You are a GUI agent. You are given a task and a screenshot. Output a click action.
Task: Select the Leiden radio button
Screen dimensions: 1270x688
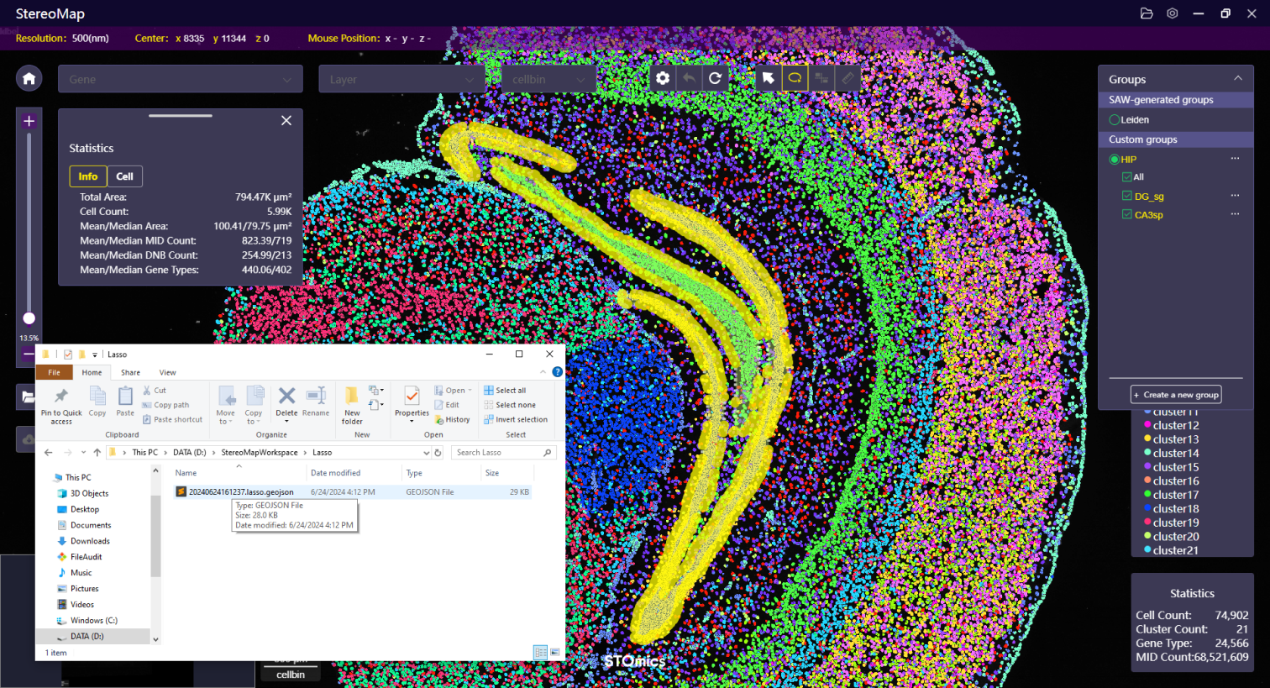(x=1115, y=120)
